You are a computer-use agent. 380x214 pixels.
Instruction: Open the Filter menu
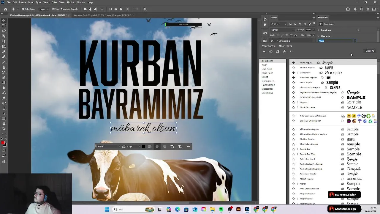(x=54, y=2)
